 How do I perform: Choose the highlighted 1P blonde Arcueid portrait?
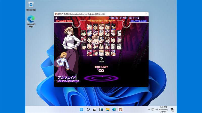tap(95, 40)
